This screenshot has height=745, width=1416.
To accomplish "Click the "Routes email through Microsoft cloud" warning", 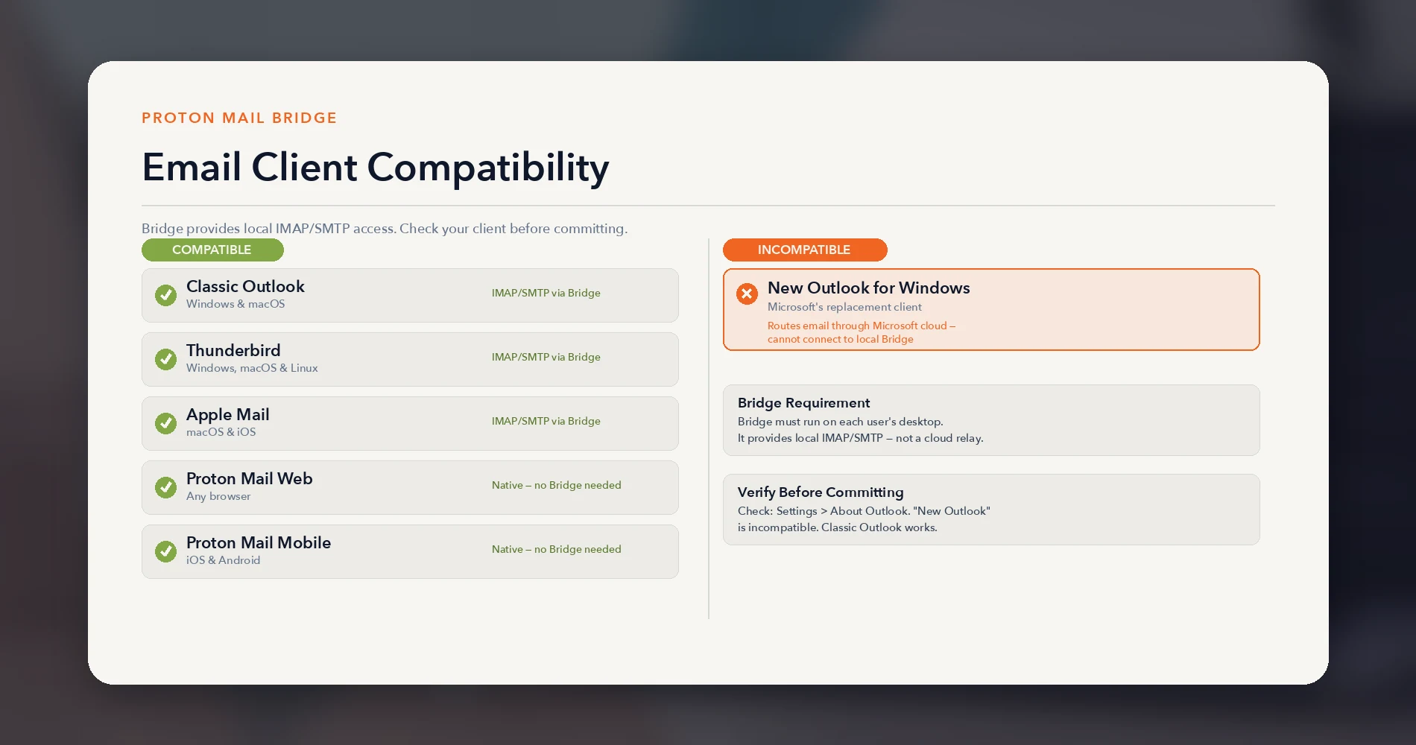I will (862, 332).
